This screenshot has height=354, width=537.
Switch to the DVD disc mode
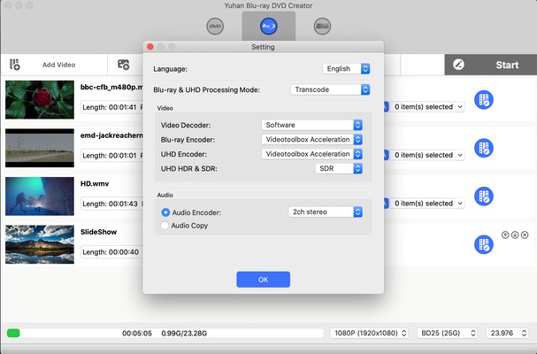(215, 27)
